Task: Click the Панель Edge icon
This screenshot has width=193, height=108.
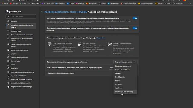Action: (8, 61)
